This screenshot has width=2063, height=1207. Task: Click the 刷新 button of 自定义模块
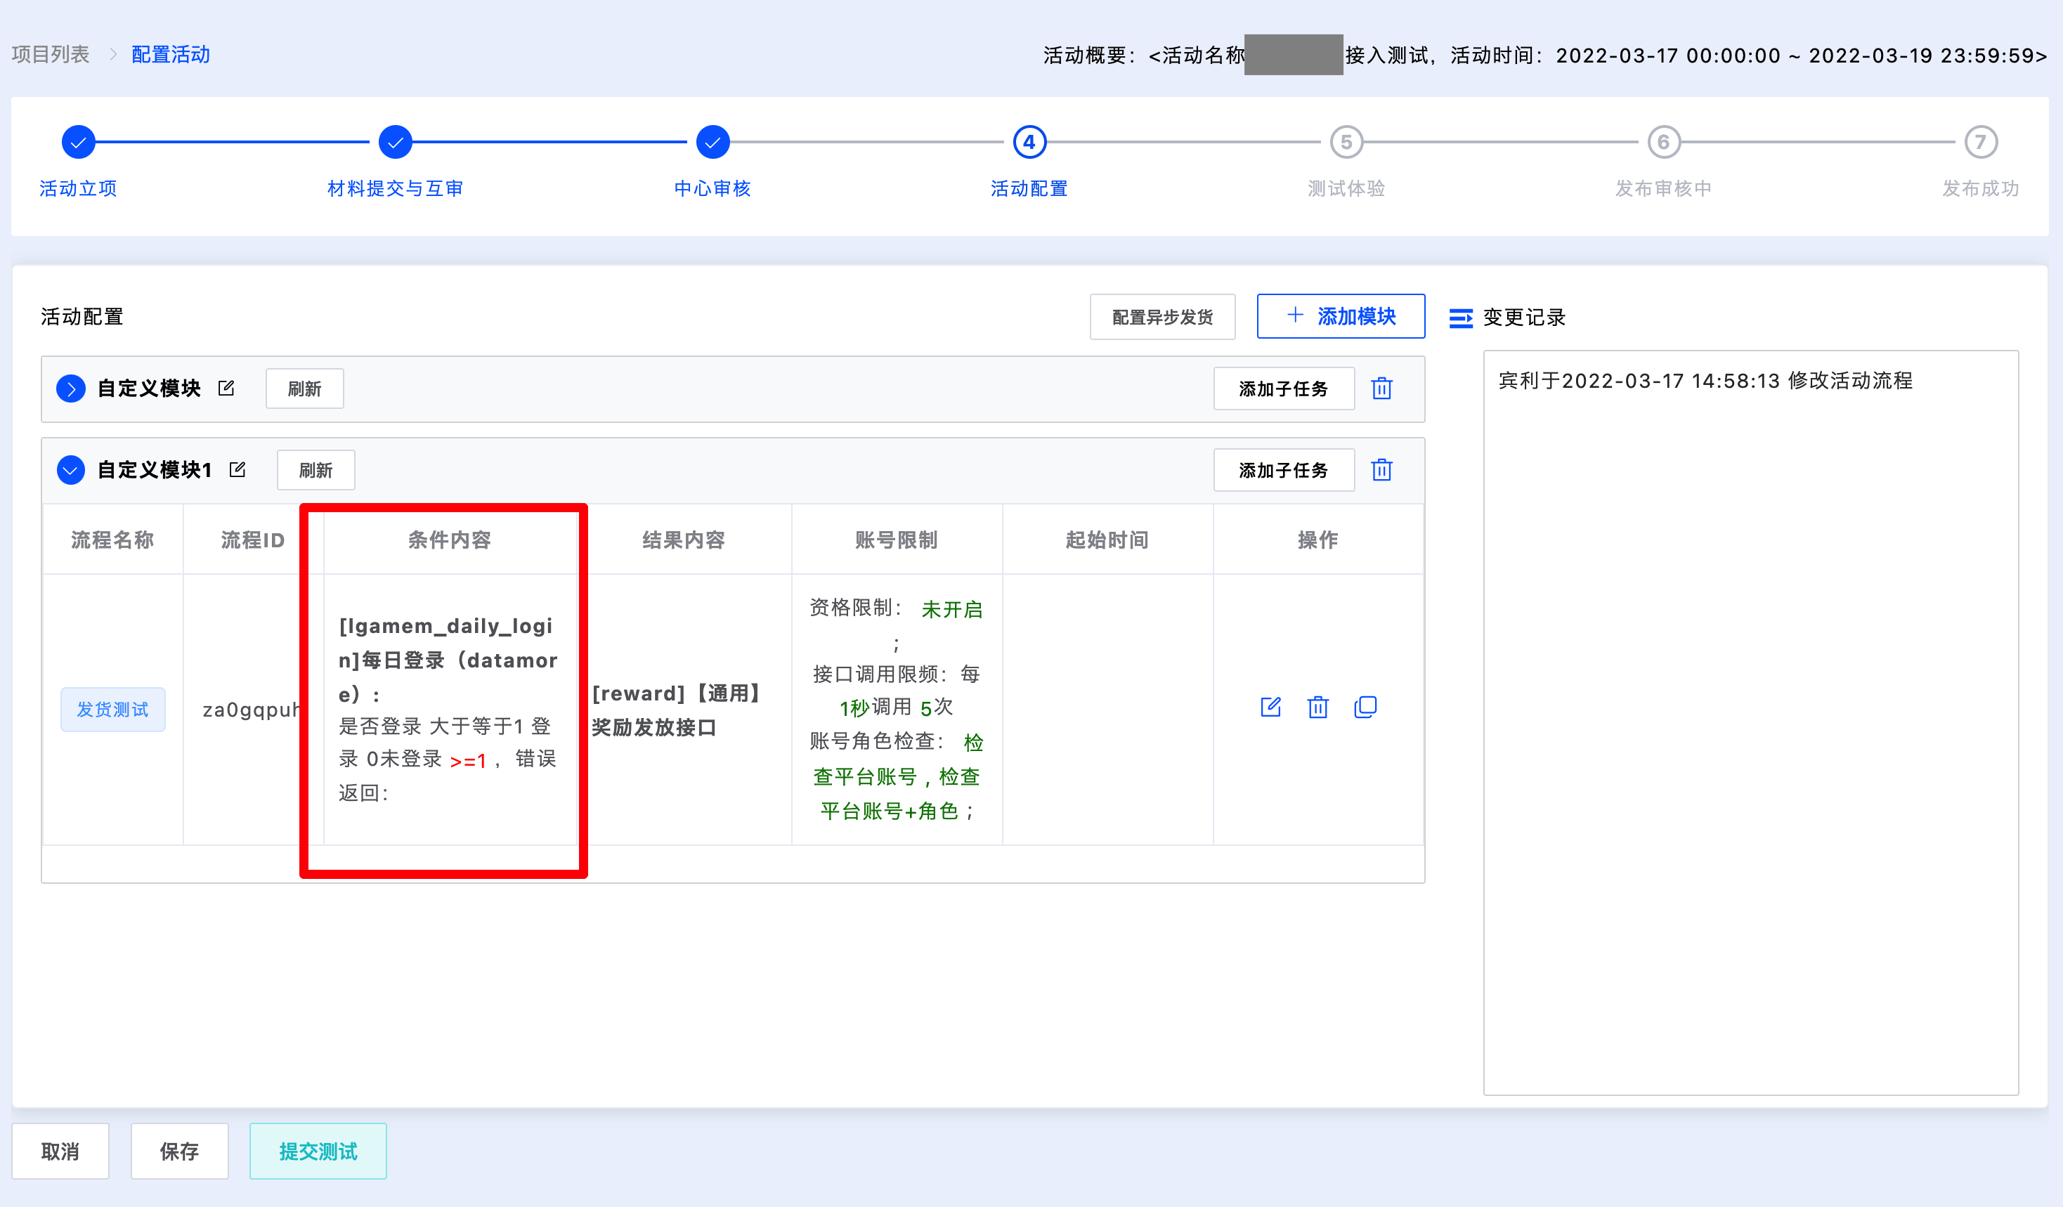coord(304,389)
